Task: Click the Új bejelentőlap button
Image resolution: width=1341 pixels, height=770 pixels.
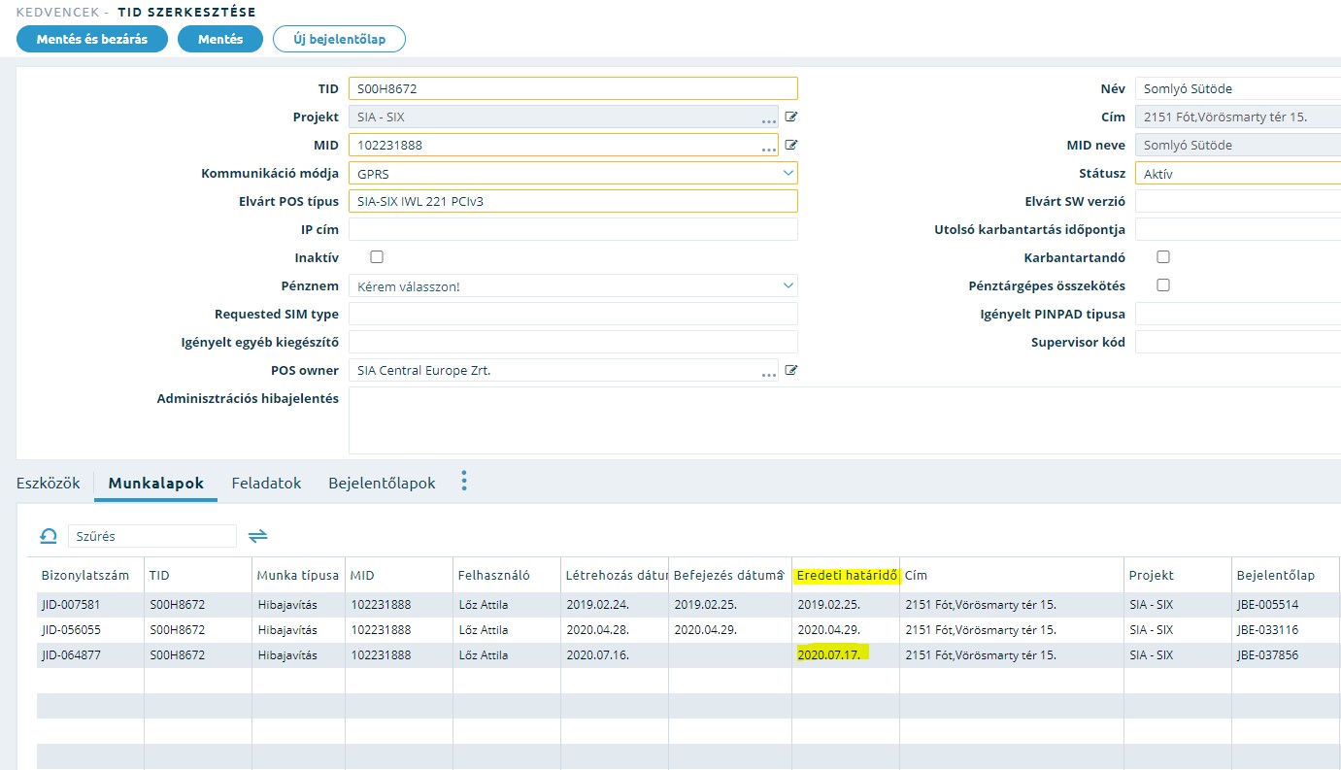Action: 339,39
